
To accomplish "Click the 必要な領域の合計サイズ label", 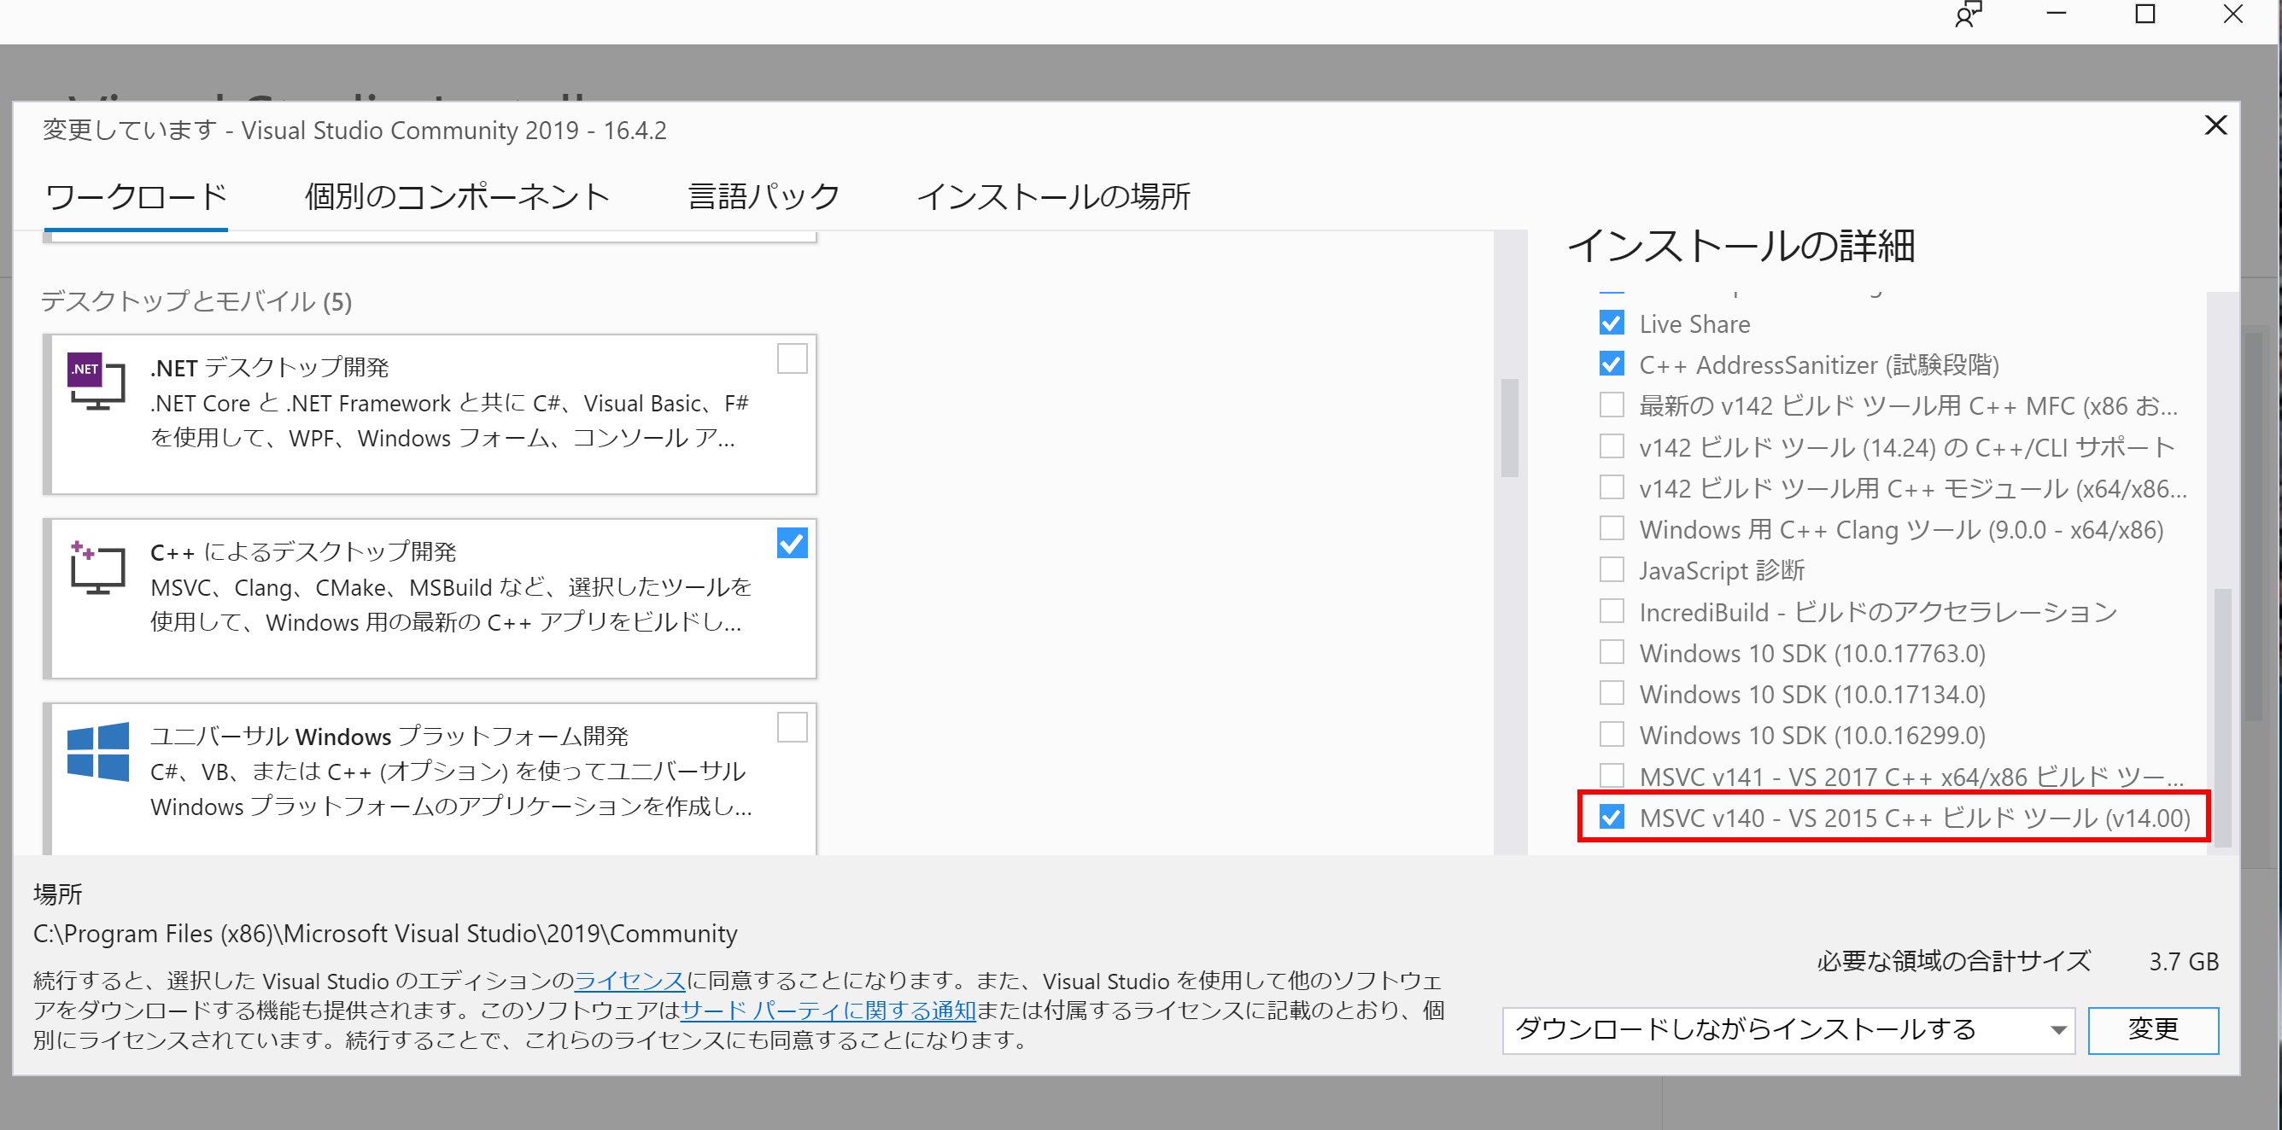I will pos(1953,962).
